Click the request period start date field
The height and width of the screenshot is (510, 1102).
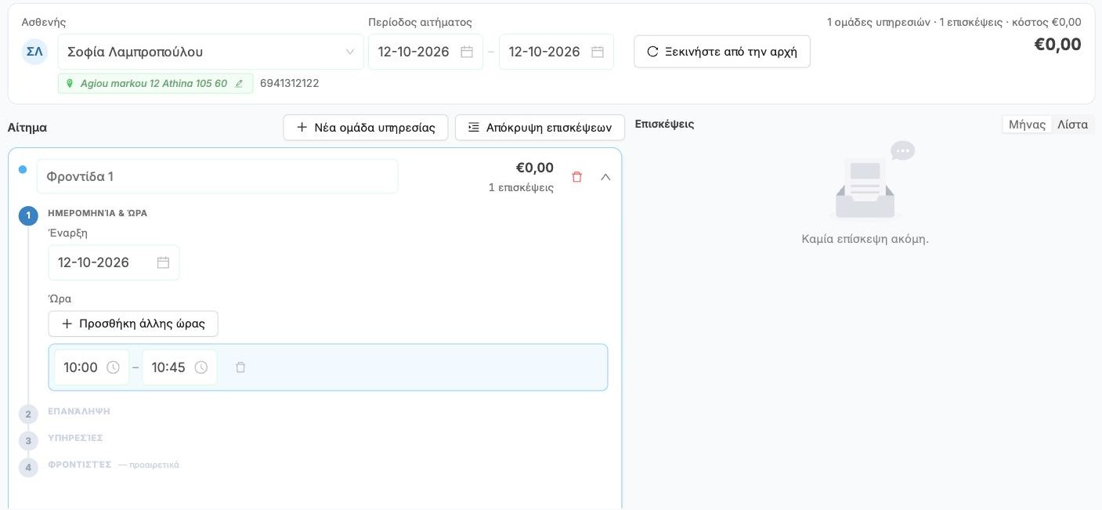(x=426, y=52)
